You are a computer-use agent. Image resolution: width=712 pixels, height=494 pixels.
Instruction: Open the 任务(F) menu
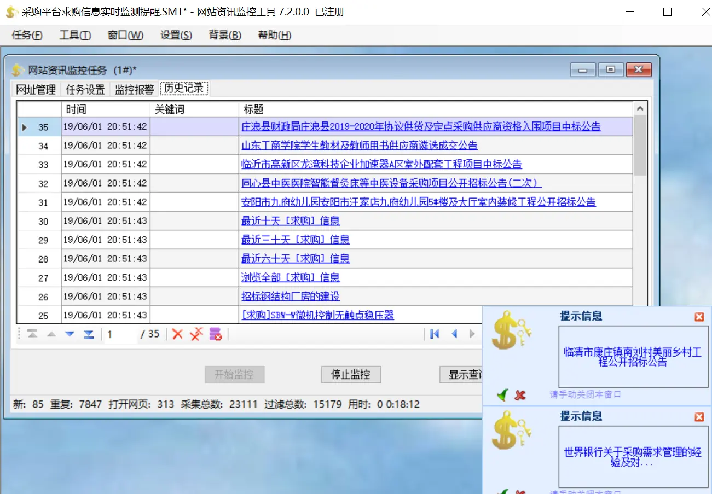pos(27,35)
